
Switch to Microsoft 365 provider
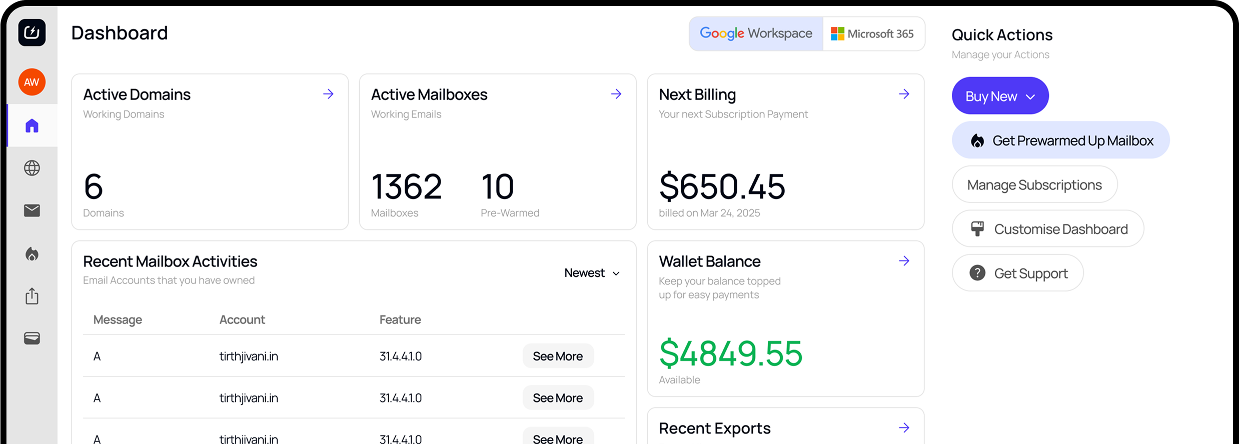pyautogui.click(x=873, y=33)
